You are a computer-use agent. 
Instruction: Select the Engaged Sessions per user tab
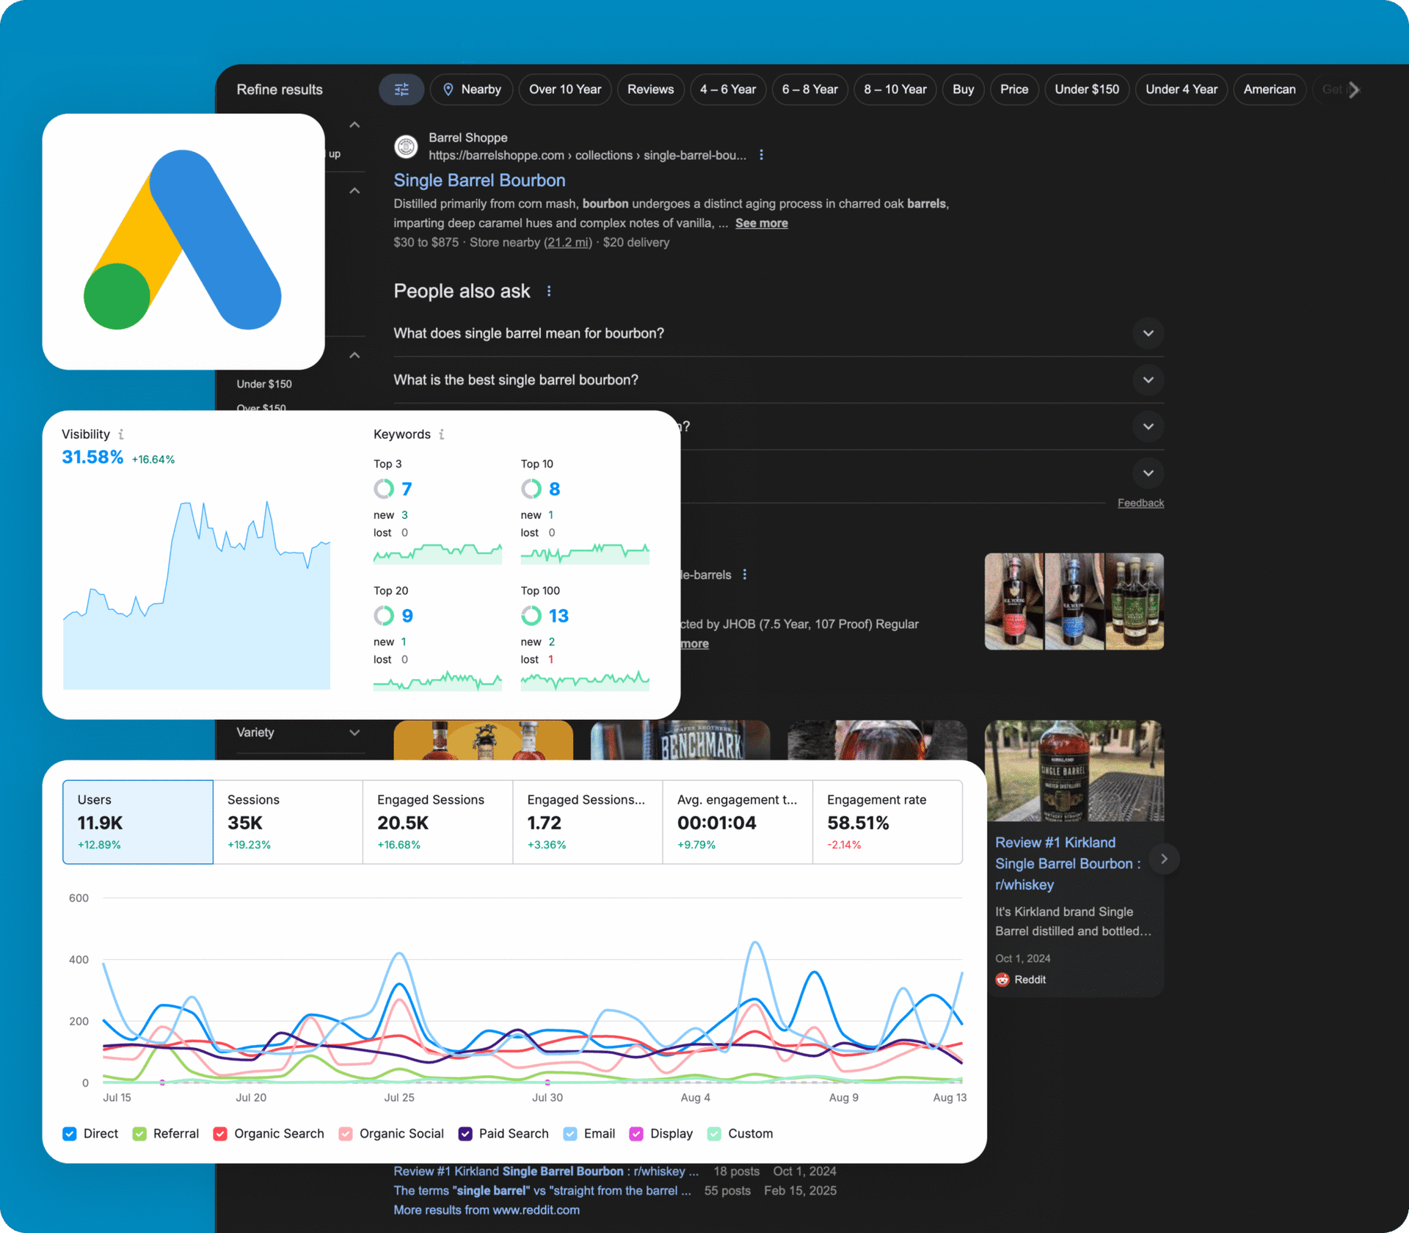coord(588,822)
